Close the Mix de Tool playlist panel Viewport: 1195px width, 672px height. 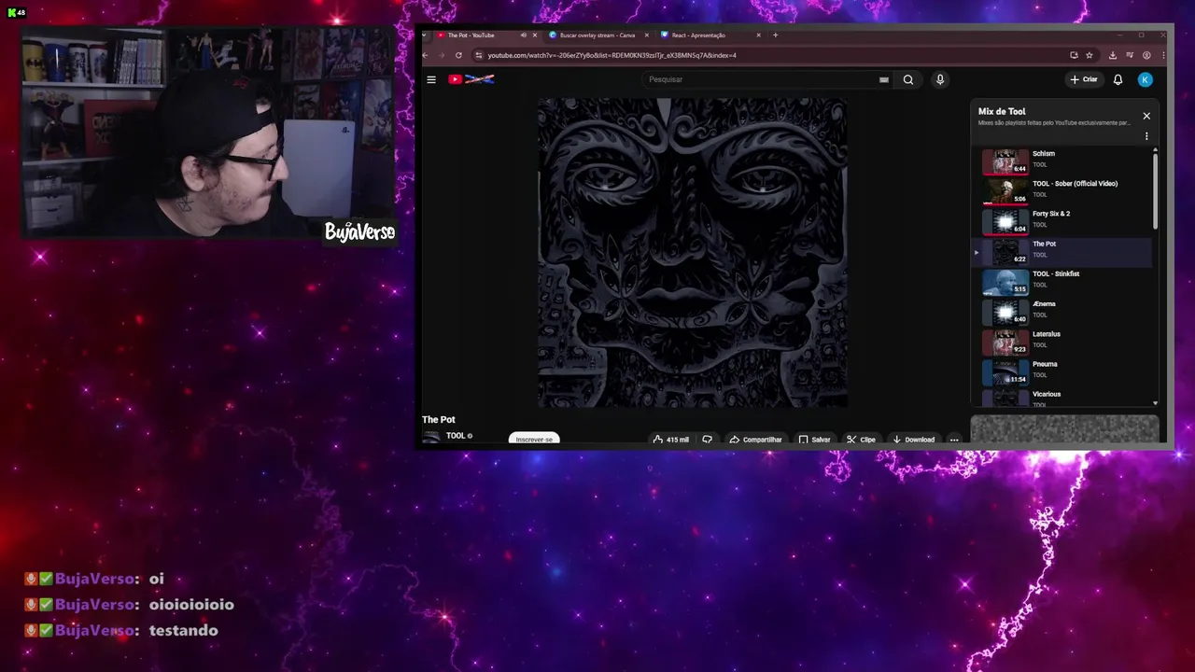click(x=1146, y=116)
